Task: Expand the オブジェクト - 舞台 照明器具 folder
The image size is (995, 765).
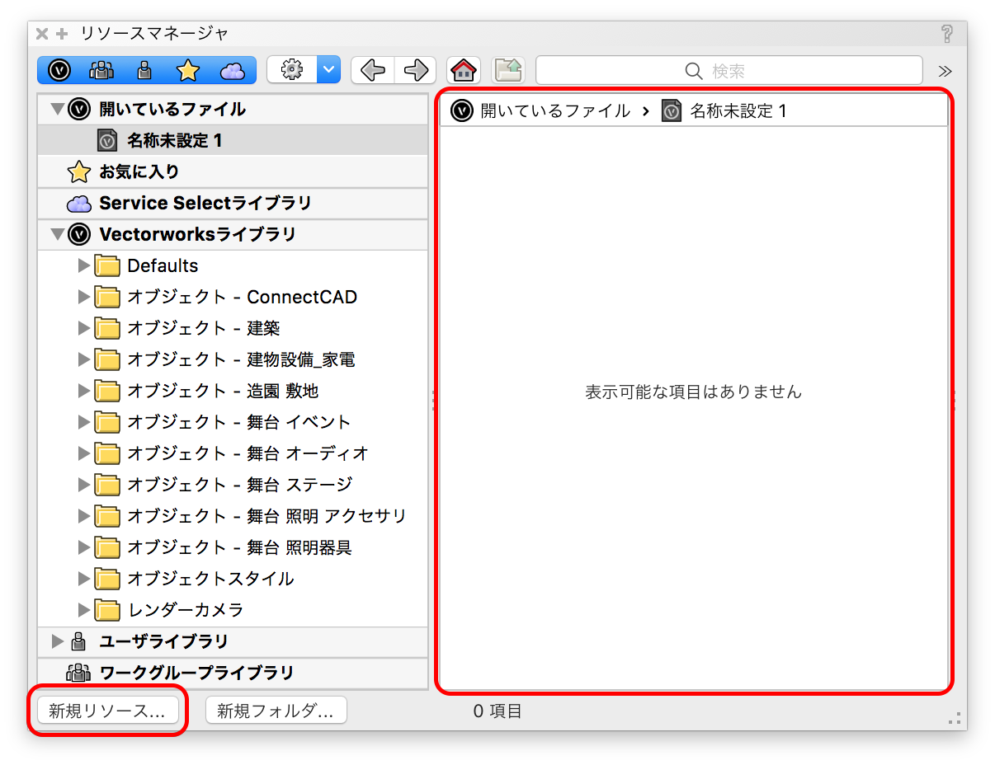Action: click(83, 547)
